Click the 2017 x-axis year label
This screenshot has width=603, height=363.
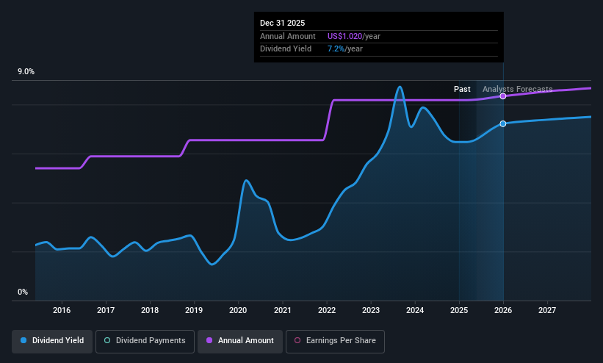click(106, 310)
